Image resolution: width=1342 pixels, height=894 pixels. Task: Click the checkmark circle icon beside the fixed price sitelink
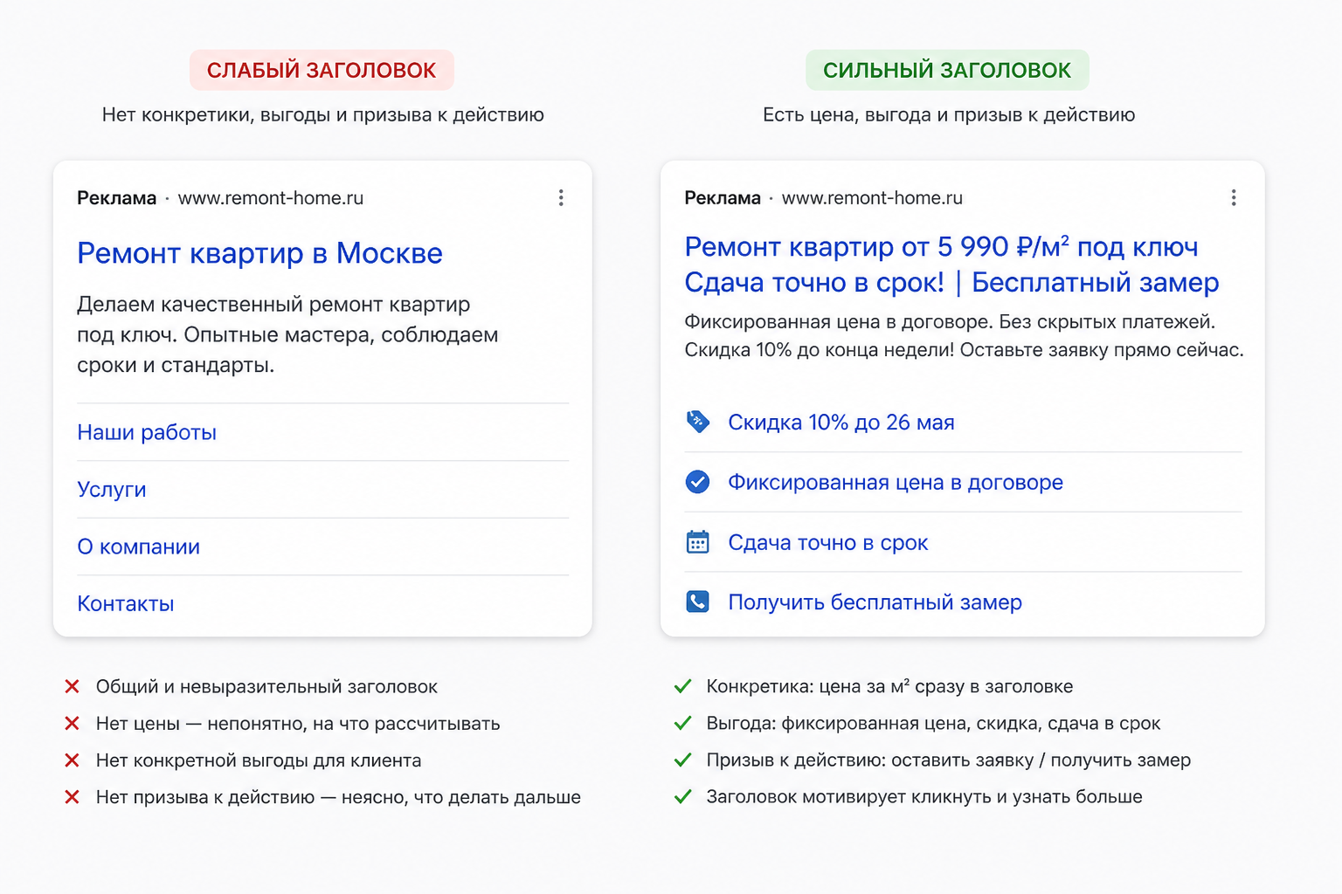pos(697,482)
